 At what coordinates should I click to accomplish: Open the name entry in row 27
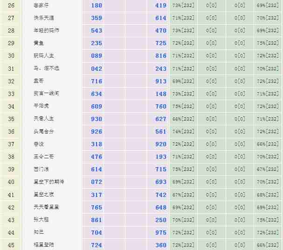43,18
